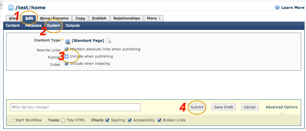306x131 pixels.
Task: Open the Move/Rename tab
Action: pos(54,19)
